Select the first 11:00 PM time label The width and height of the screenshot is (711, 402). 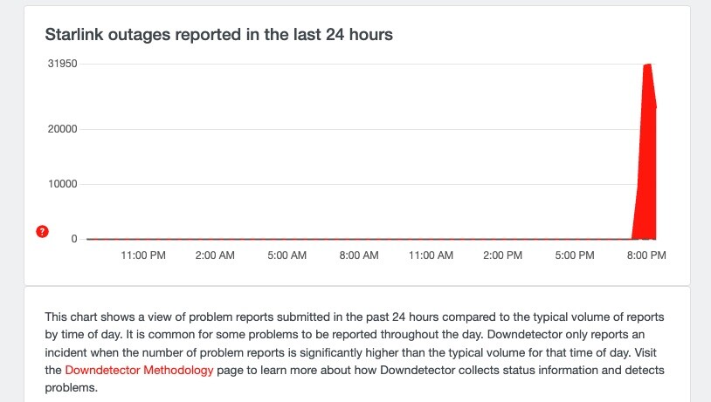143,256
